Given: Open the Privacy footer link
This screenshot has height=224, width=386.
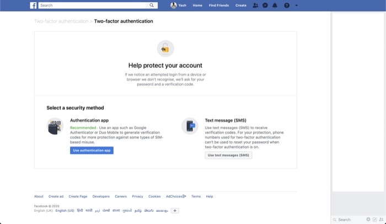Looking at the screenshot, I should (x=137, y=196).
